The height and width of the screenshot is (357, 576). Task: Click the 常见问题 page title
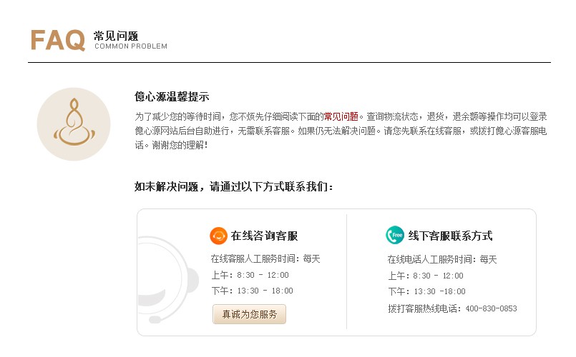116,35
